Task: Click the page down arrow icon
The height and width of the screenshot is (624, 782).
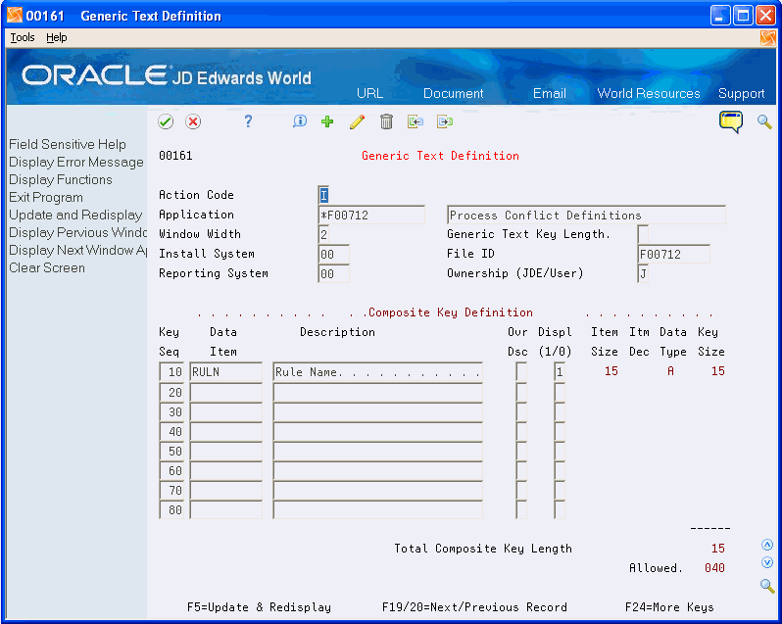Action: click(x=767, y=562)
